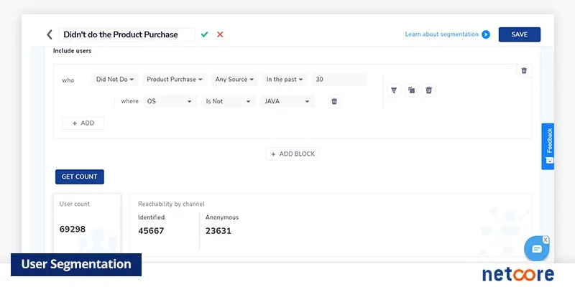Cancel name edit with red X
This screenshot has height=287, width=575.
pos(220,34)
